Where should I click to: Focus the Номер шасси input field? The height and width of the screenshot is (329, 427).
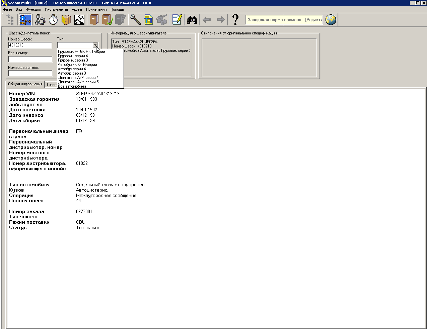click(30, 45)
